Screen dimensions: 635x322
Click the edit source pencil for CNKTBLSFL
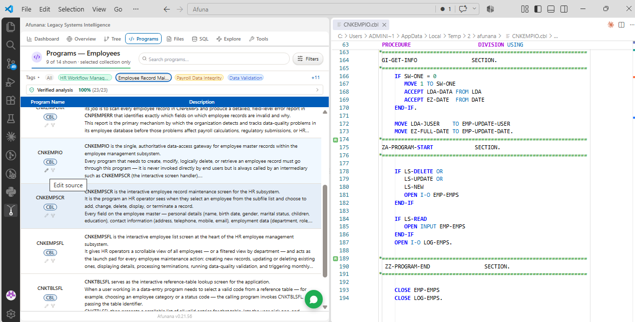click(47, 305)
